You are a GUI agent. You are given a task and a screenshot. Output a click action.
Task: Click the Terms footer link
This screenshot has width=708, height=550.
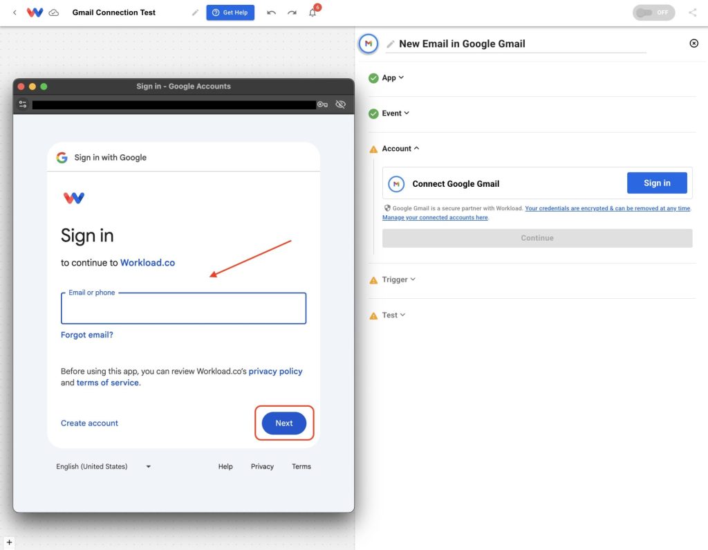(x=301, y=466)
